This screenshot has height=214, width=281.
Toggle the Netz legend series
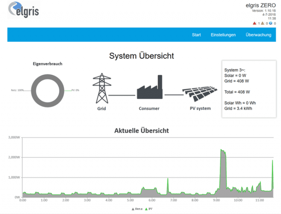pos(137,209)
